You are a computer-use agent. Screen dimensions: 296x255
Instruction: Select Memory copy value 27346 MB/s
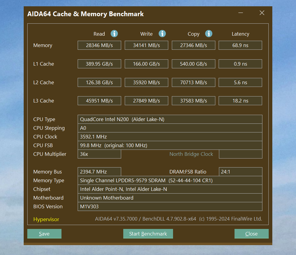pos(193,45)
